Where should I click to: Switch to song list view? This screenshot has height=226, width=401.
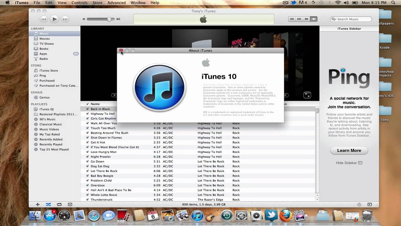(292, 19)
